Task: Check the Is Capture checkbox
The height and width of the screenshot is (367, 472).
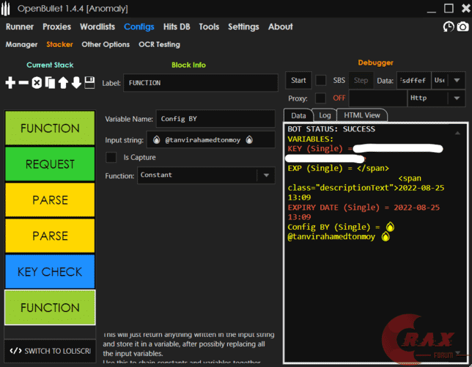Action: pos(111,157)
